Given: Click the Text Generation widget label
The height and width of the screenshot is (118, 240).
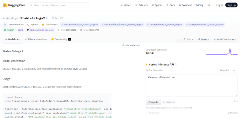Looking at the screenshot, I should pyautogui.click(x=154, y=70).
